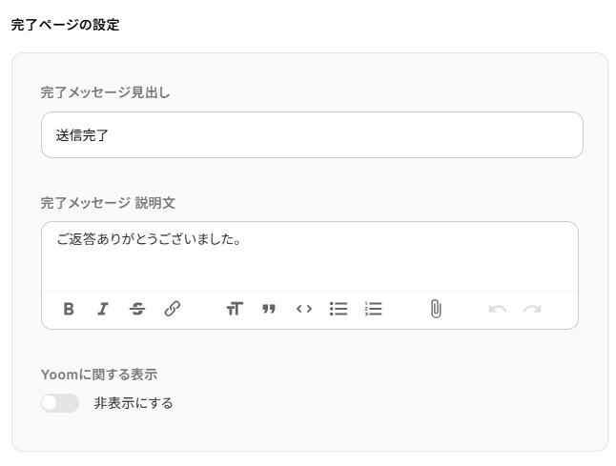Image resolution: width=616 pixels, height=466 pixels.
Task: Insert a code block
Action: pos(304,309)
